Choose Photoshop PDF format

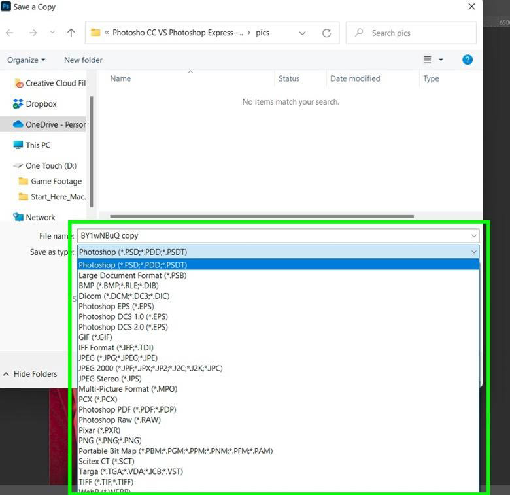[278, 409]
